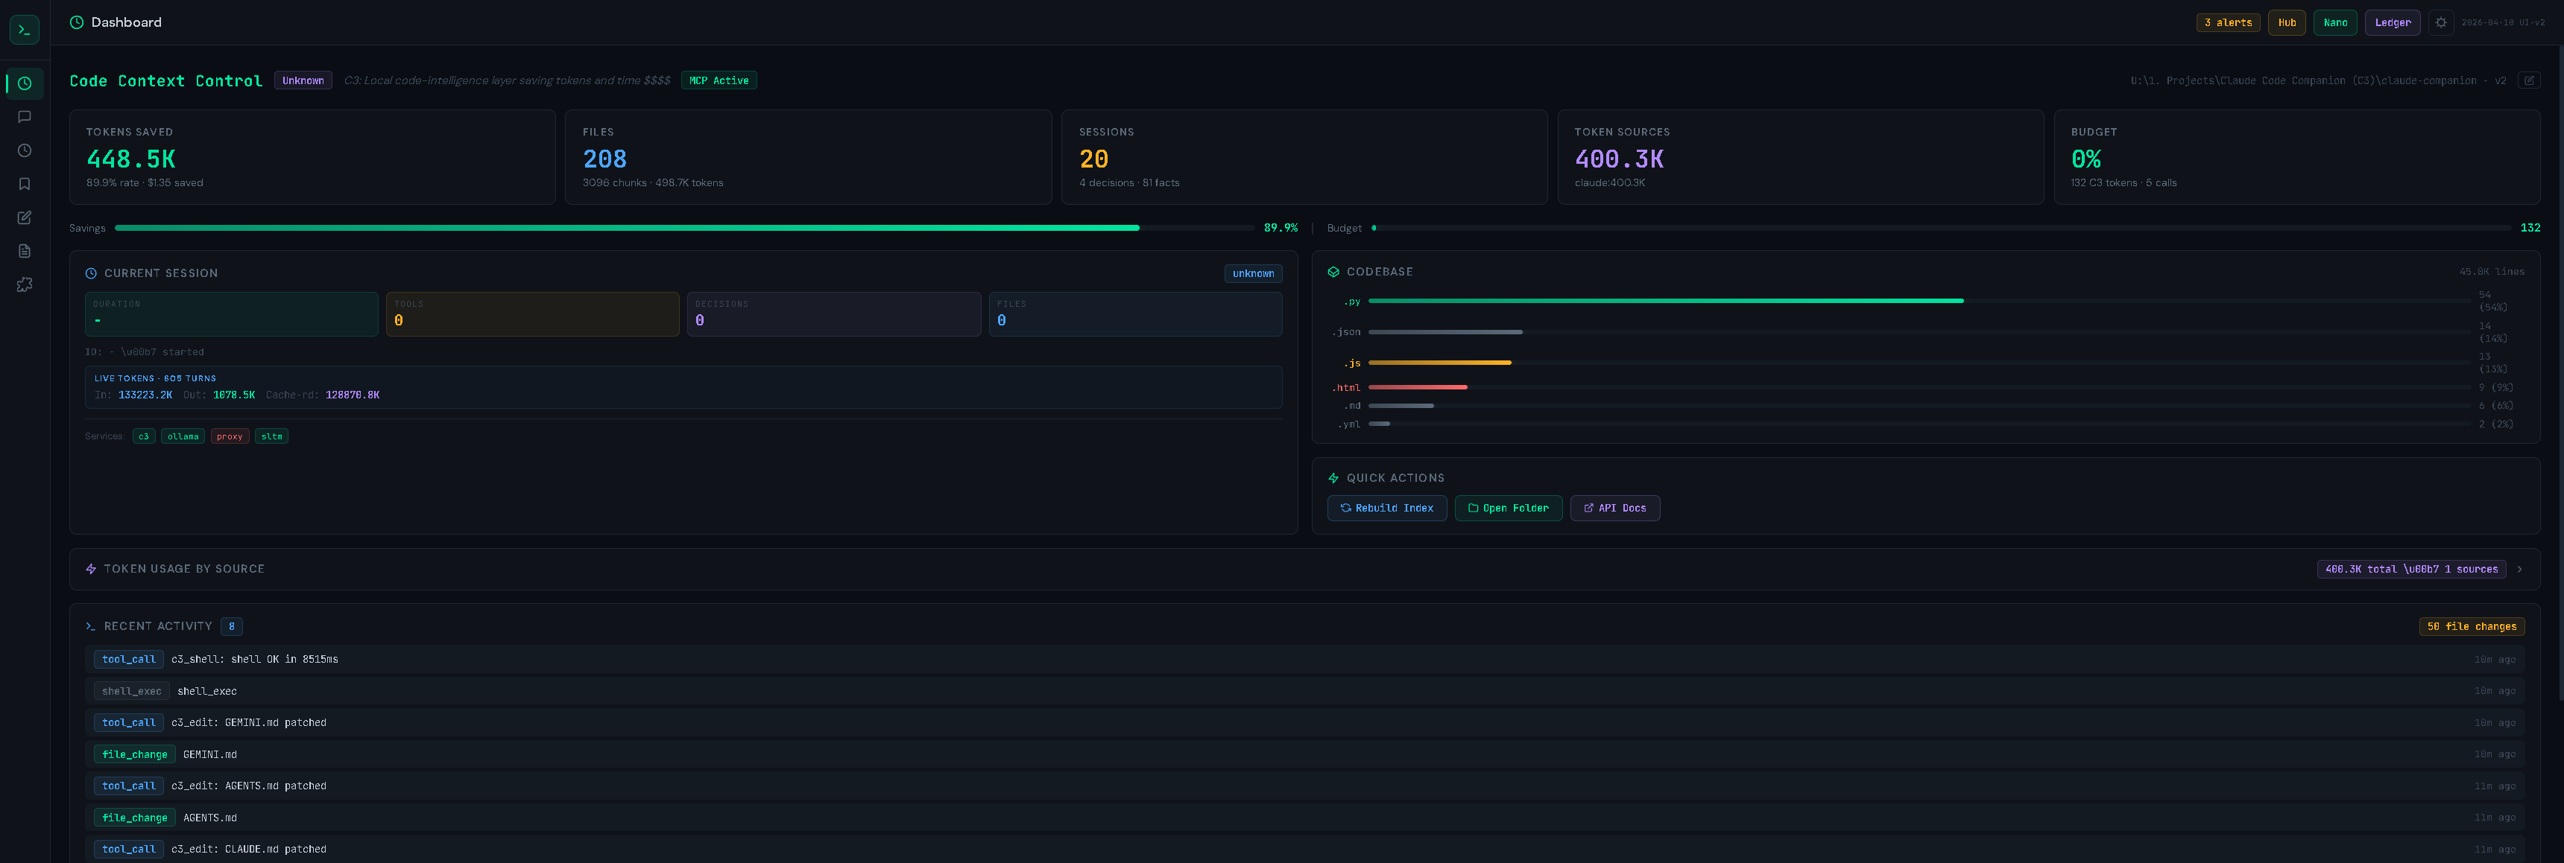Click the Sessions 20 card
This screenshot has width=2564, height=863.
[1304, 157]
